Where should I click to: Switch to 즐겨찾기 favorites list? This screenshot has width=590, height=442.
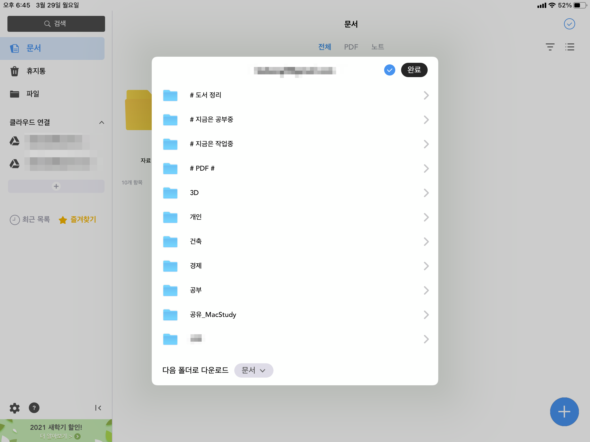pyautogui.click(x=77, y=219)
